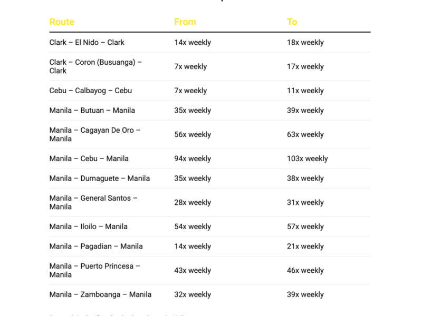Viewport: 422px width, 316px height.
Task: Click the Manila – Cebu – Manila route
Action: tap(89, 159)
